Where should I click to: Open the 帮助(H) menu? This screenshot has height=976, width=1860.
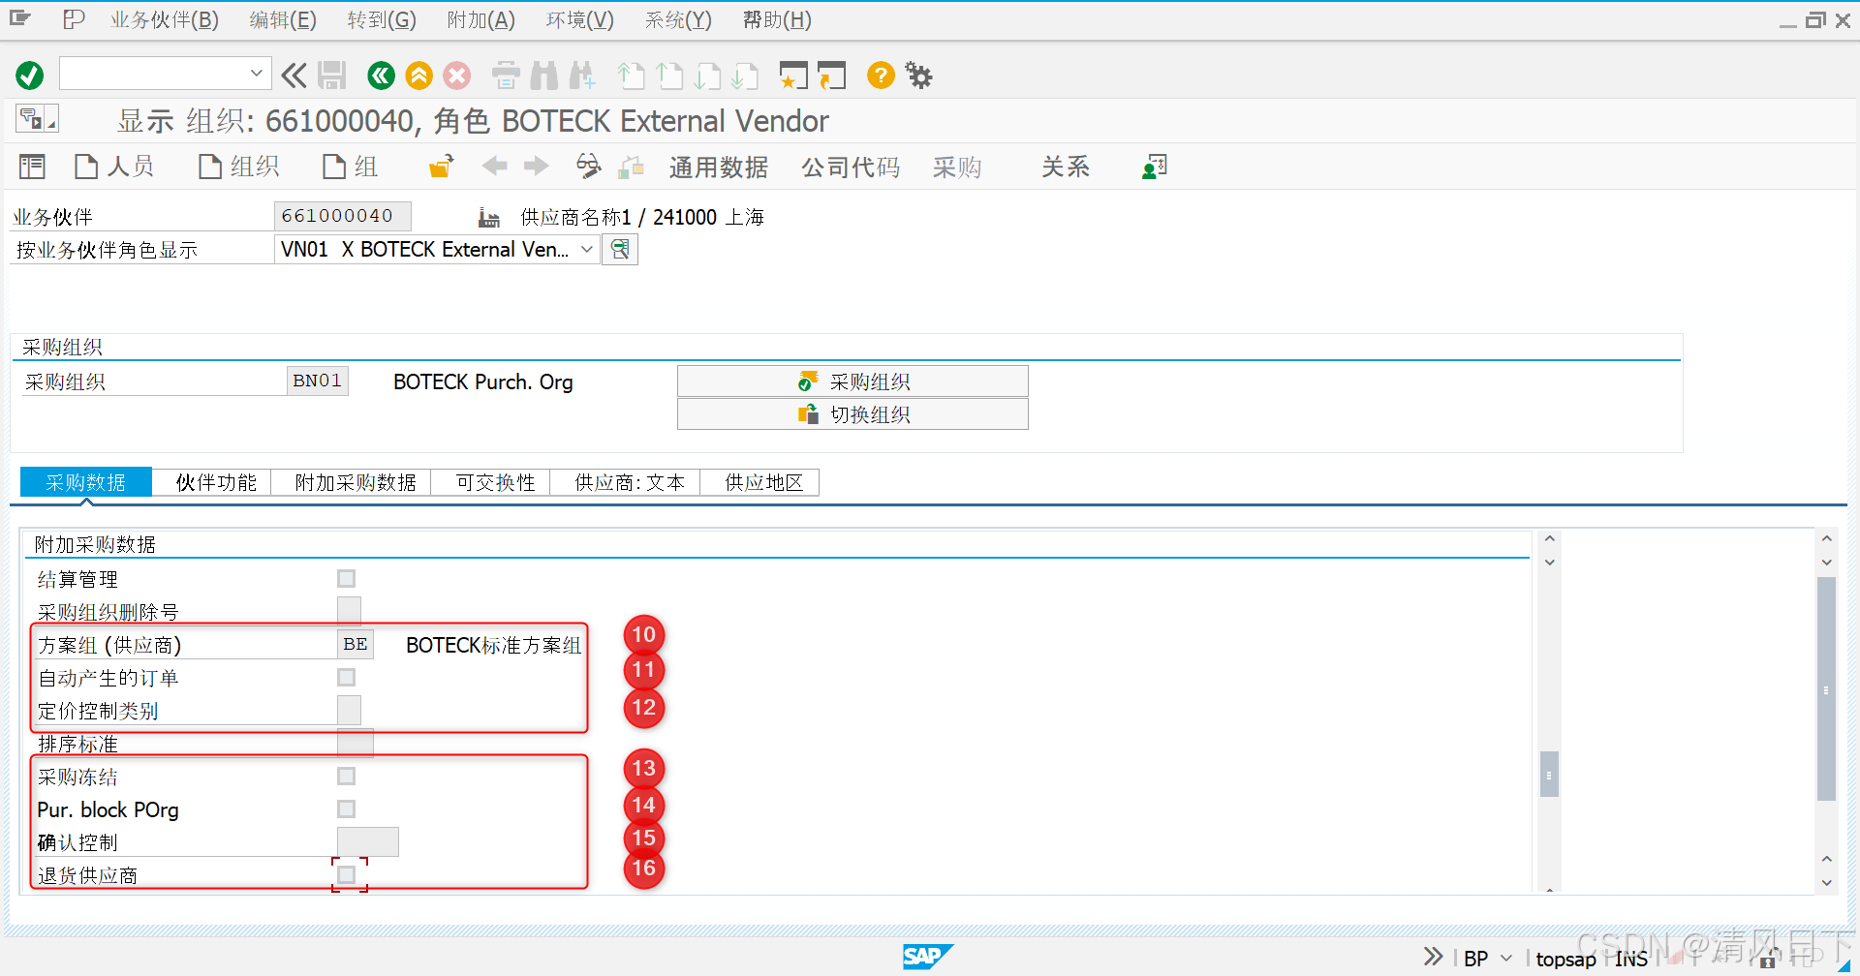pyautogui.click(x=777, y=19)
